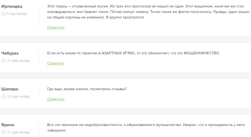Click the clock icon under Ирландец
Viewport: 251px width, 137px height.
point(4,14)
